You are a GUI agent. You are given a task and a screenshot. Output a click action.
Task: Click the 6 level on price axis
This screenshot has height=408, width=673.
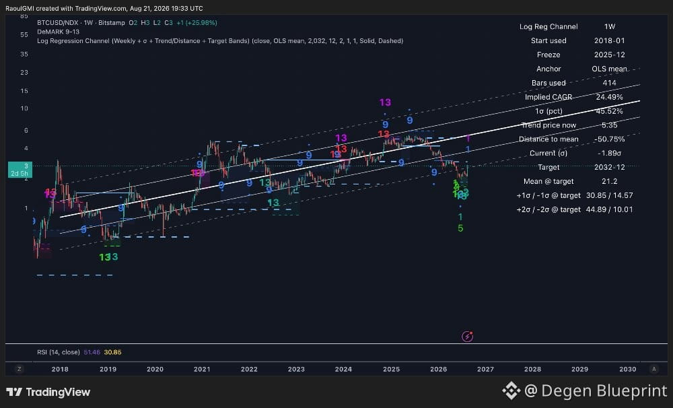(26, 131)
